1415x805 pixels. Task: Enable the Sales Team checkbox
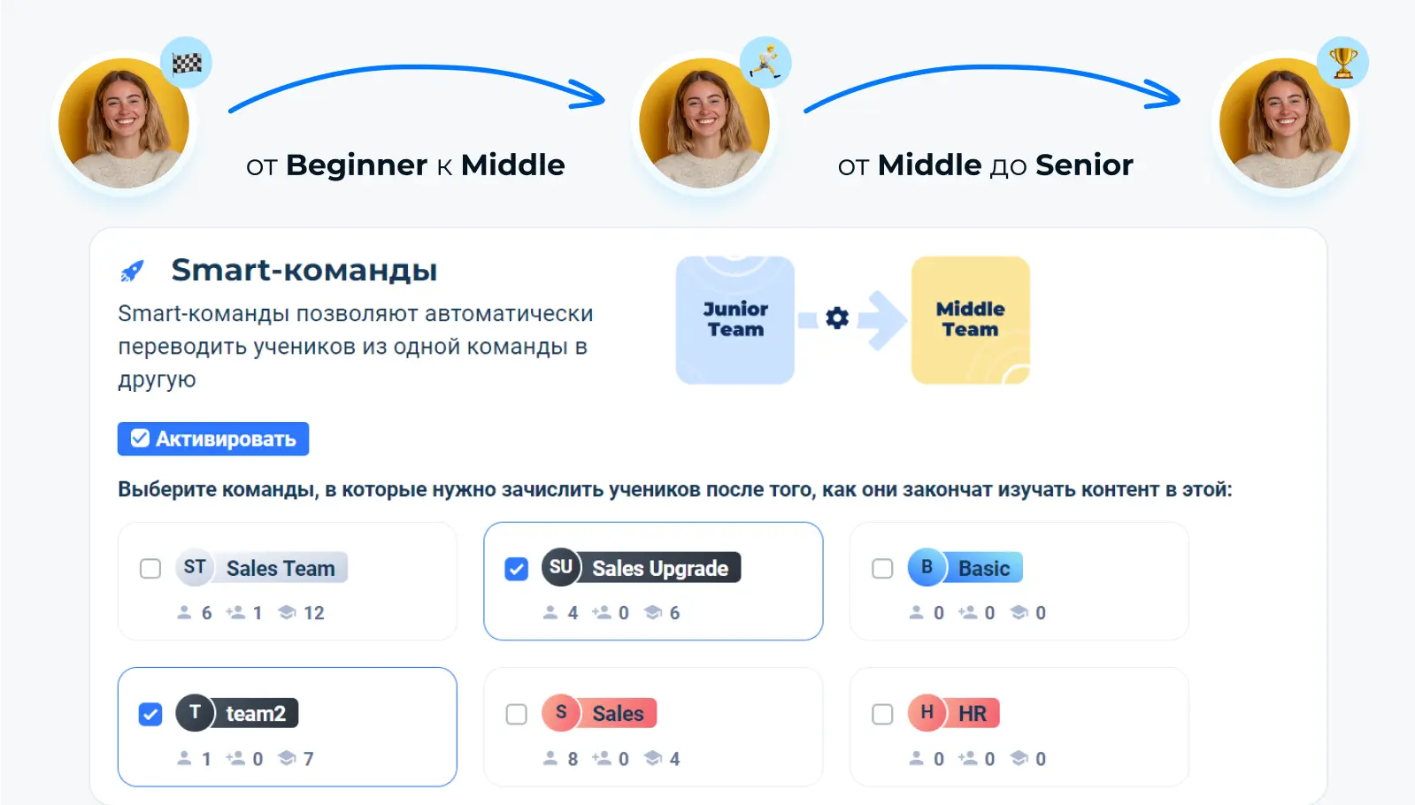pyautogui.click(x=150, y=569)
